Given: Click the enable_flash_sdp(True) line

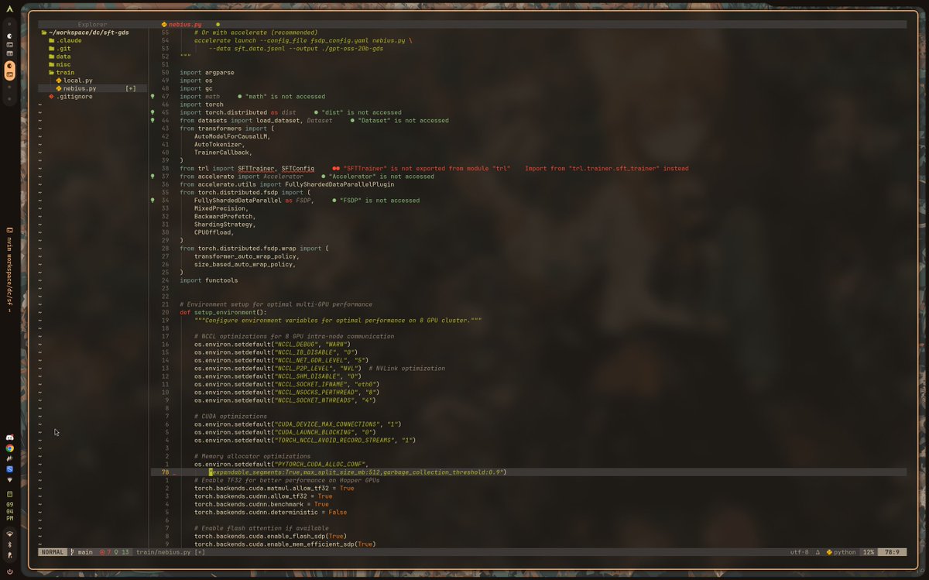Looking at the screenshot, I should click(x=270, y=536).
